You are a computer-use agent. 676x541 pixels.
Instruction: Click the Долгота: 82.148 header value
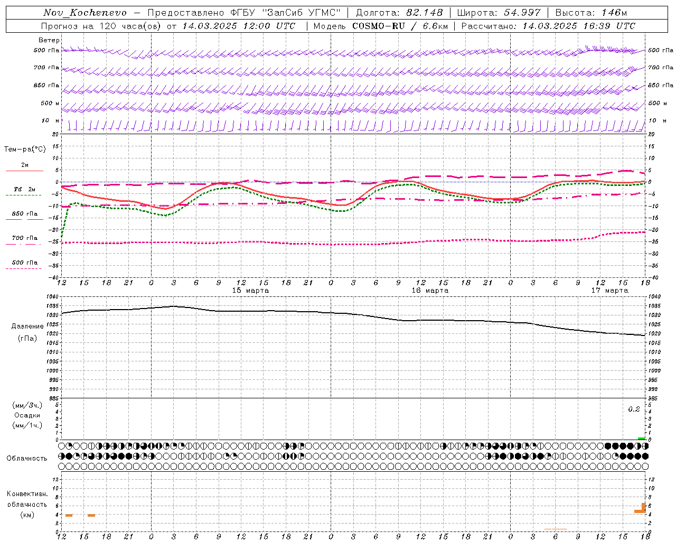[399, 13]
